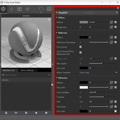Switch to the Material List tab
120x120 pixels.
pyautogui.click(x=8, y=70)
